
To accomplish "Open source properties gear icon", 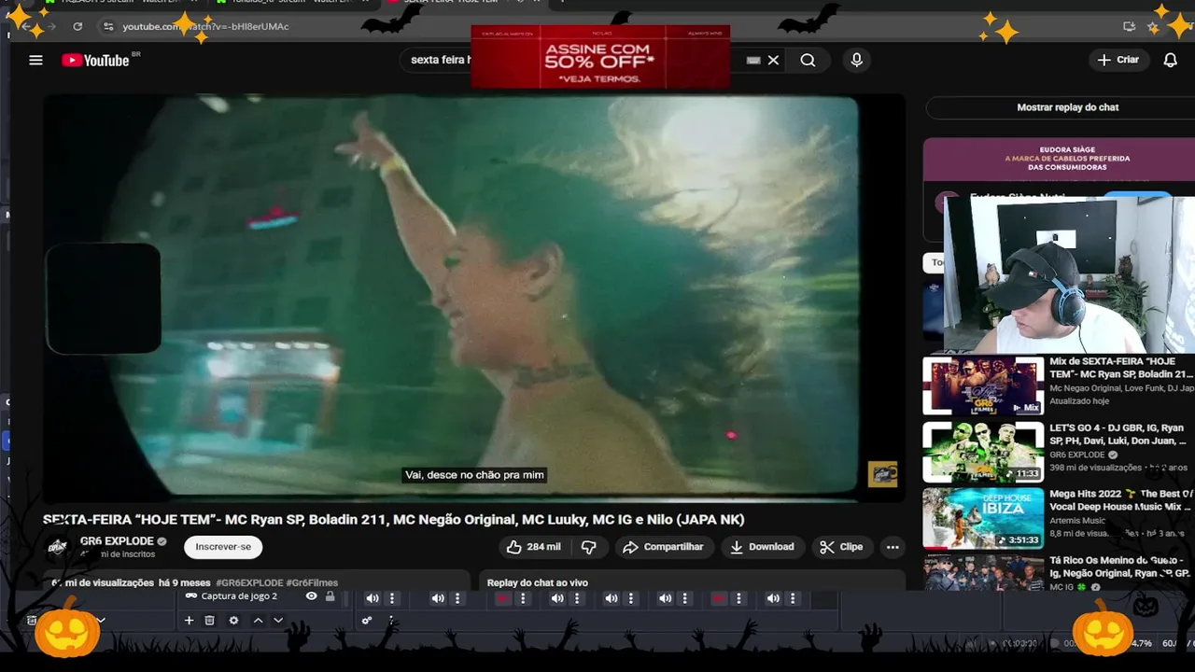I will [233, 620].
